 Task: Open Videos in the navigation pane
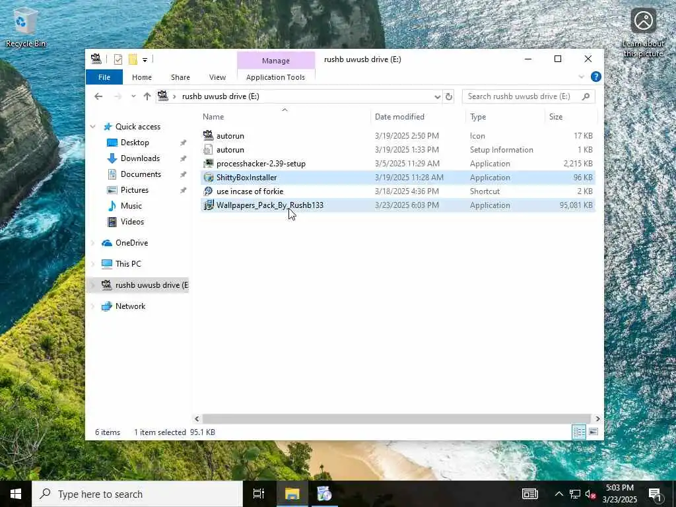132,222
